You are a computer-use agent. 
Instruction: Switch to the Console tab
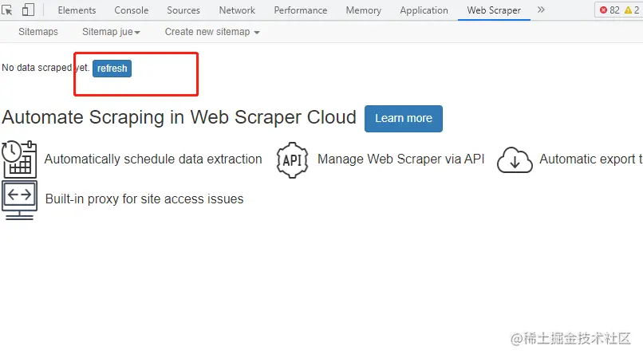coord(131,10)
